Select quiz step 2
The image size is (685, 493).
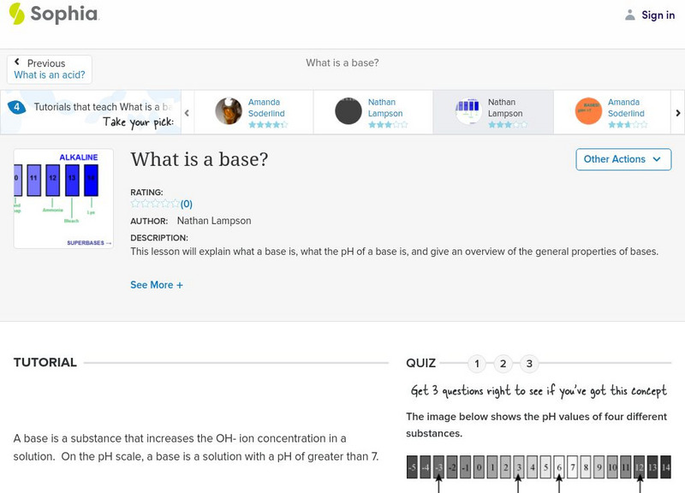(503, 363)
